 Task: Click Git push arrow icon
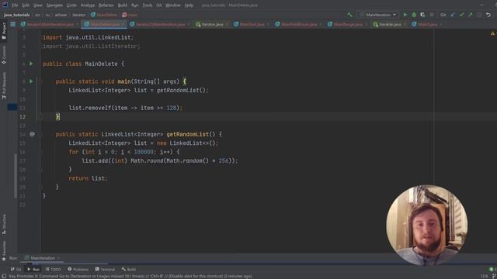pos(471,15)
